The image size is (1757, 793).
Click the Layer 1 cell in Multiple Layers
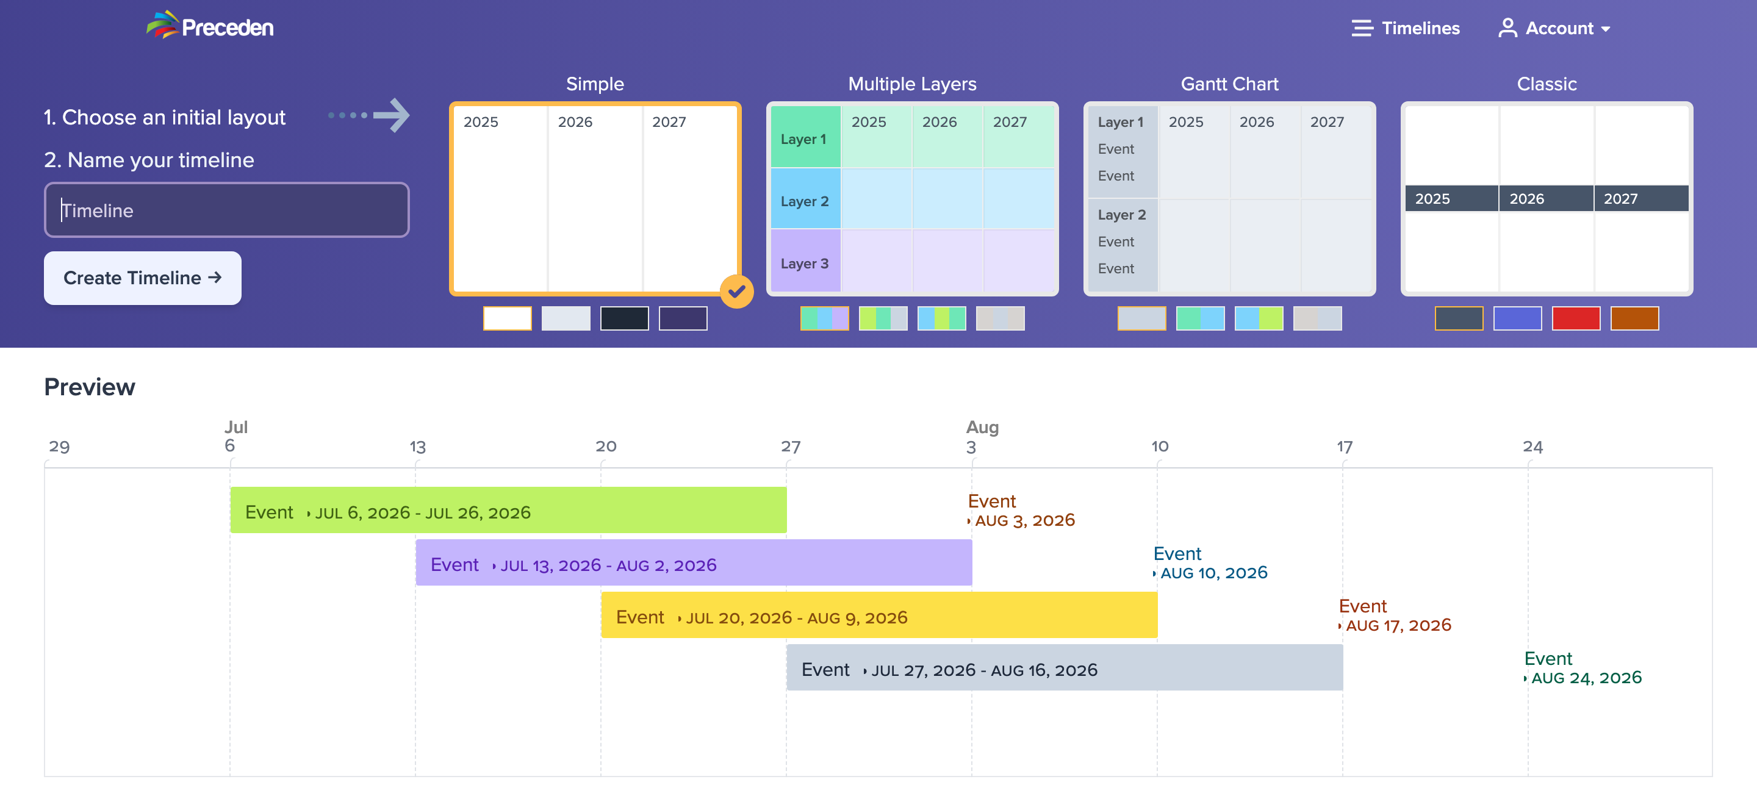805,137
